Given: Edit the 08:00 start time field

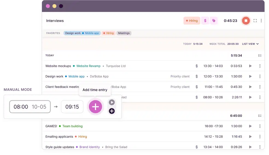Looking at the screenshot, I should 21,107.
